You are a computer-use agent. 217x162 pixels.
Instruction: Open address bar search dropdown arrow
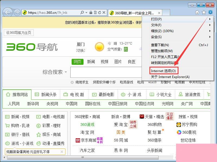tap(86, 12)
